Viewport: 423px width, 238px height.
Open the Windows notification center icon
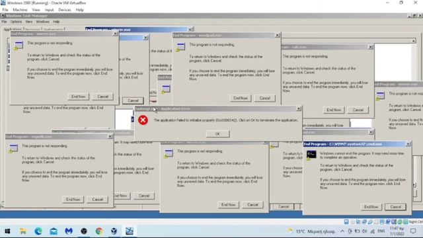(413, 231)
